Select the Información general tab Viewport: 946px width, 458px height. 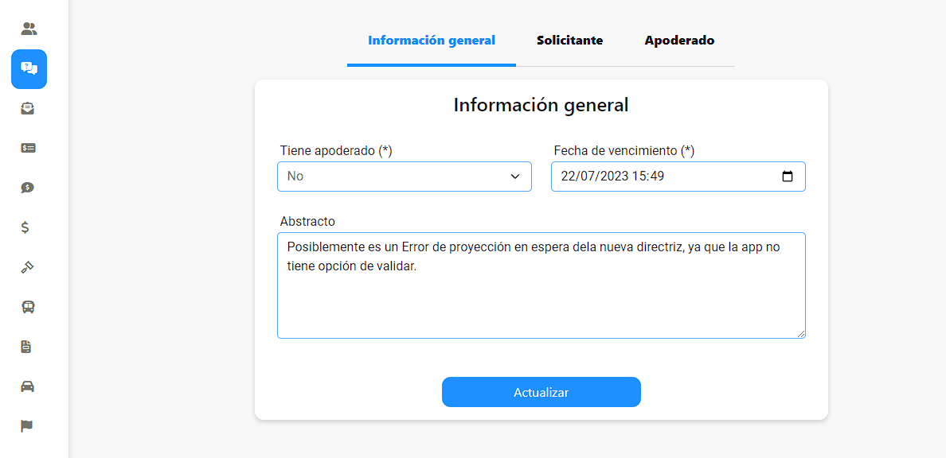pos(432,41)
